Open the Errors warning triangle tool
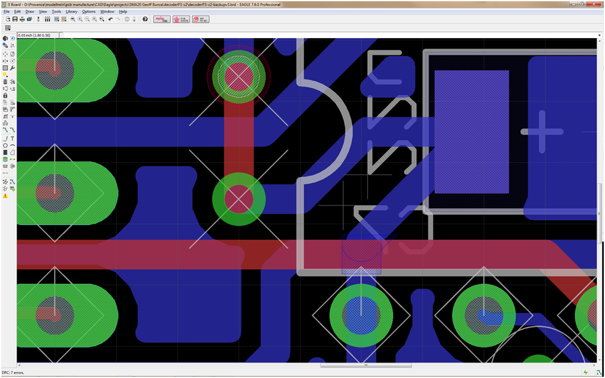 point(6,196)
